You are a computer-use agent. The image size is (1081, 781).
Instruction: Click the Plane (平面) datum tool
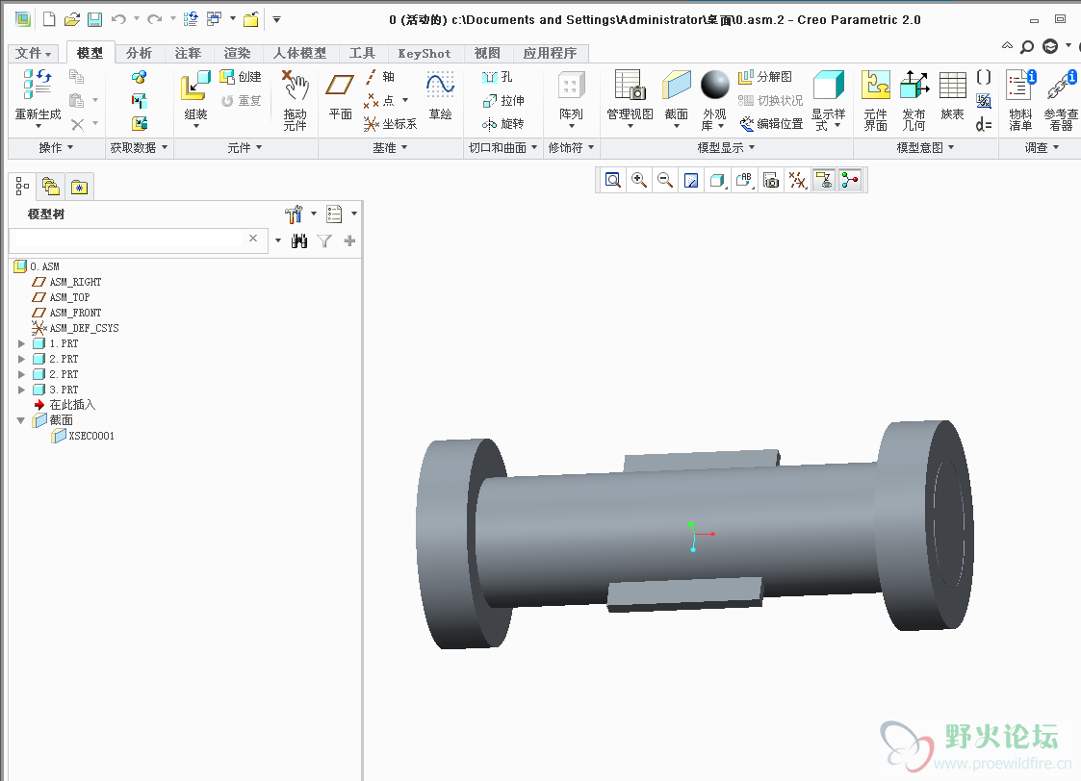(340, 88)
